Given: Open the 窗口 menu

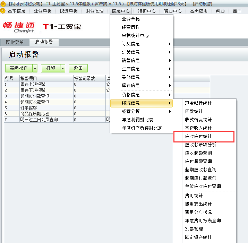Looking at the screenshot, I should tap(237, 11).
